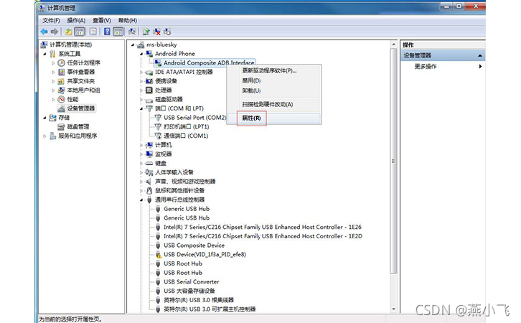The image size is (521, 323).
Task: Click device list scrollbar down arrow
Action: coord(393,309)
